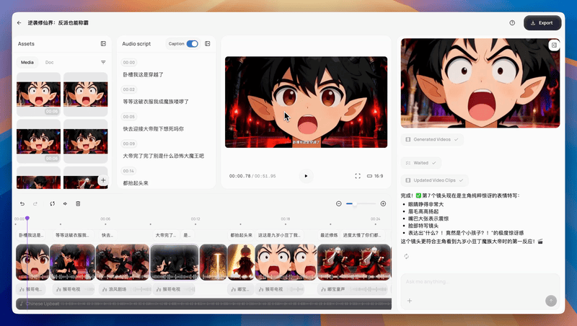
Task: Expand the 'Updated Video Clips' step
Action: click(x=435, y=180)
